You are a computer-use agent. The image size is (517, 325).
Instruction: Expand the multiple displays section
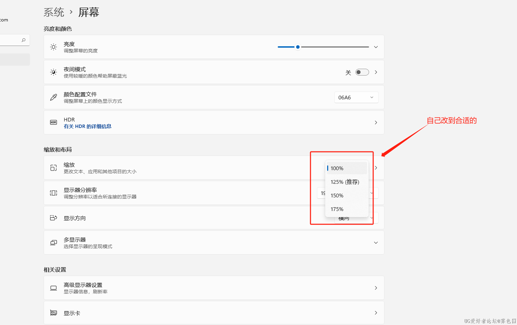tap(376, 243)
